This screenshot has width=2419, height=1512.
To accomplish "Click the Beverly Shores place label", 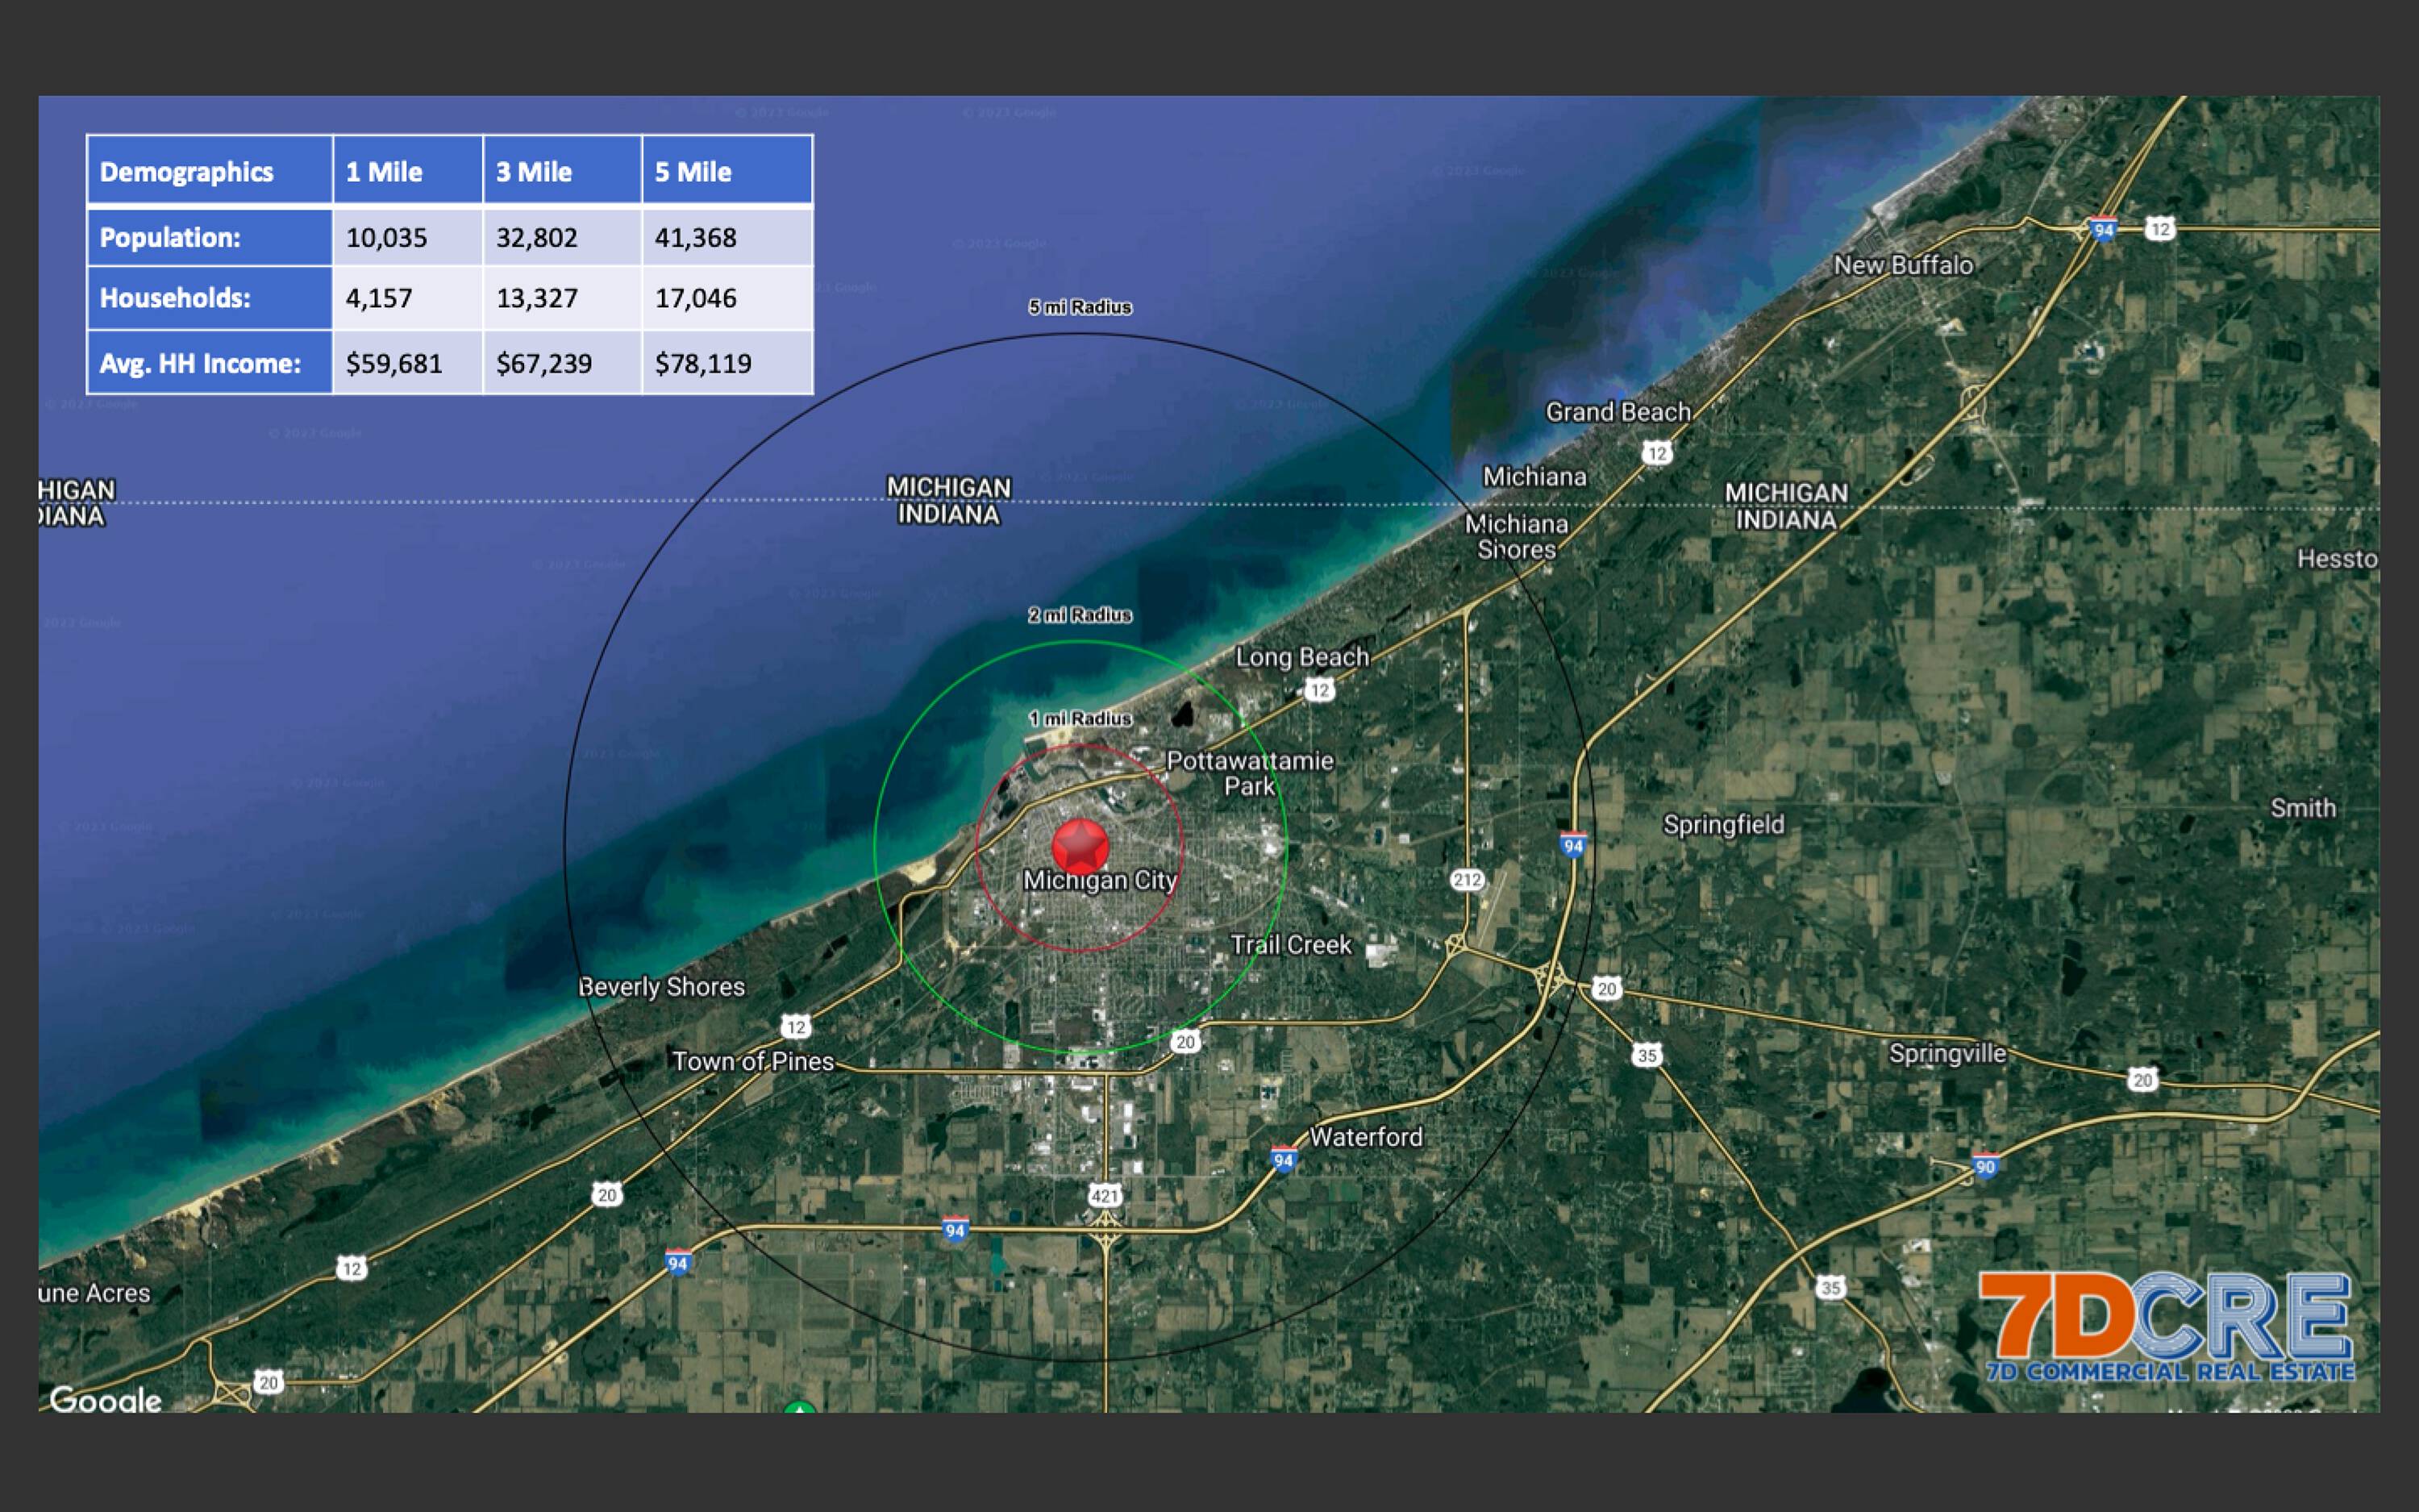I will (x=662, y=987).
